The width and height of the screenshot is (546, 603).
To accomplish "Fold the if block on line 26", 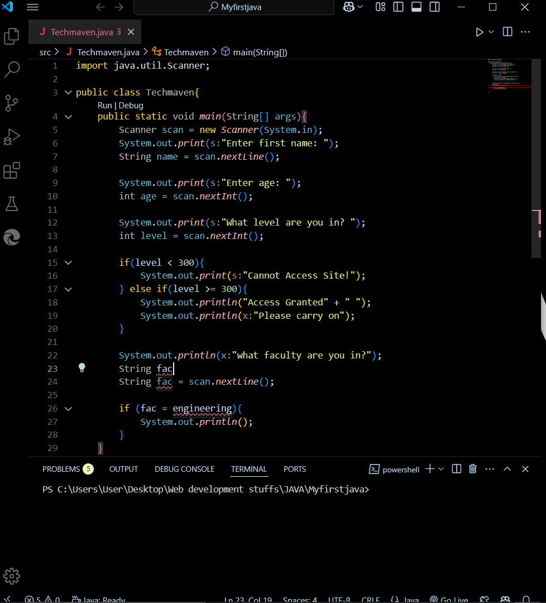I will tap(68, 408).
